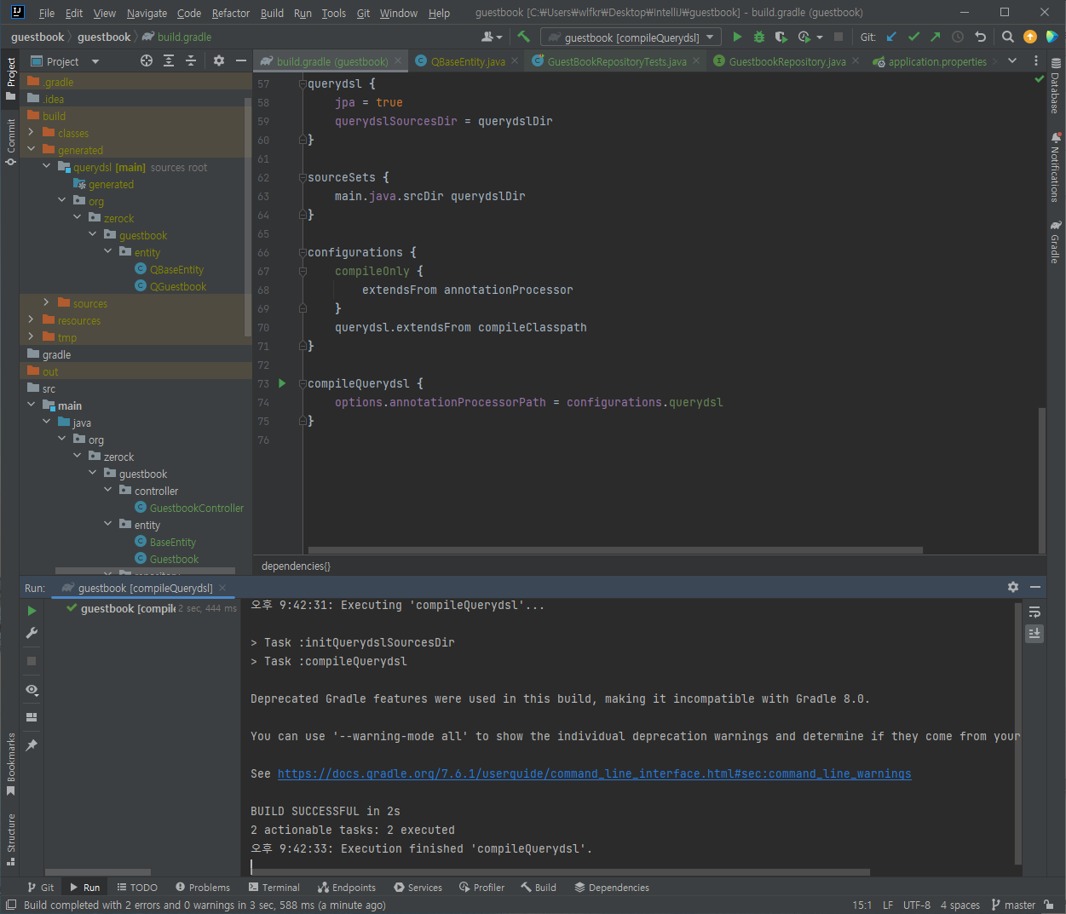
Task: Click master branch in status bar
Action: pyautogui.click(x=1014, y=905)
